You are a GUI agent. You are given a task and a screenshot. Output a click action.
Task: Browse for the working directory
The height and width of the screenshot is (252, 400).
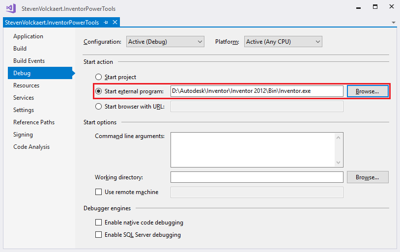(368, 177)
